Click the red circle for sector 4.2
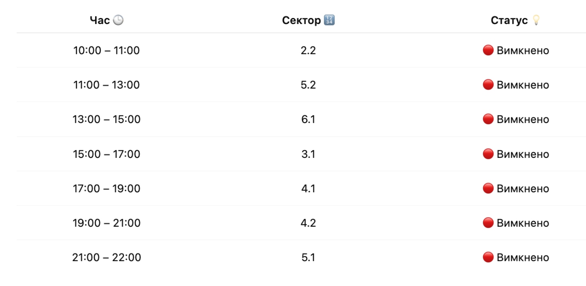The height and width of the screenshot is (286, 586). [x=488, y=223]
